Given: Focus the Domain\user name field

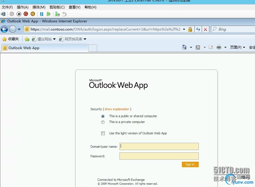Looking at the screenshot, I should click(159, 146).
